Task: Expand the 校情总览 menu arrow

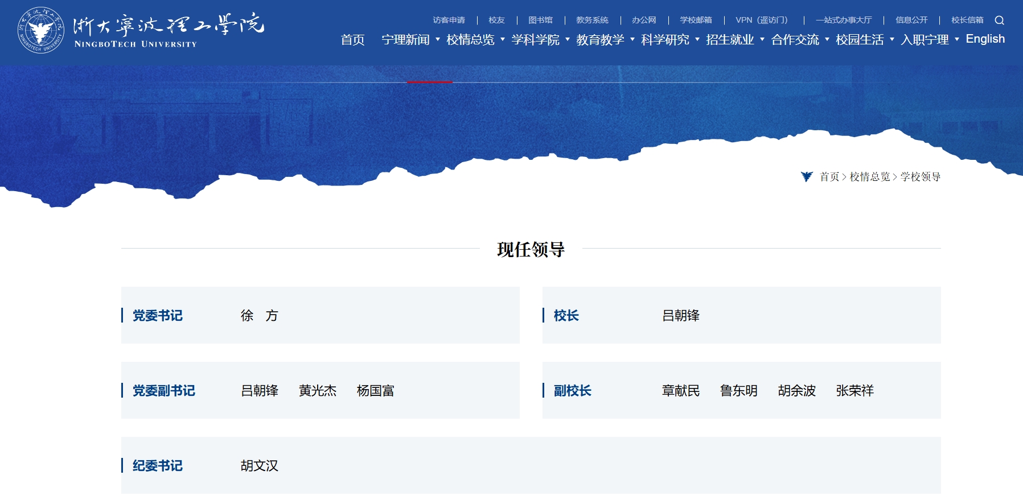Action: point(503,40)
